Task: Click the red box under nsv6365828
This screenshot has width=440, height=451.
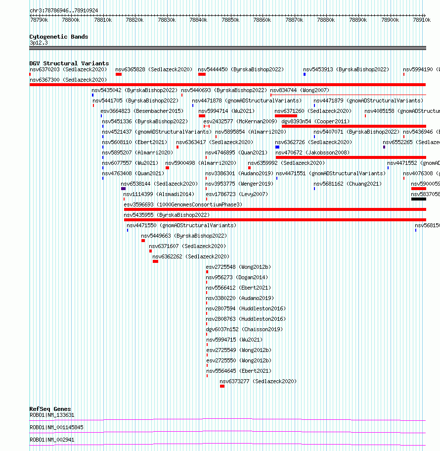Action: [119, 74]
